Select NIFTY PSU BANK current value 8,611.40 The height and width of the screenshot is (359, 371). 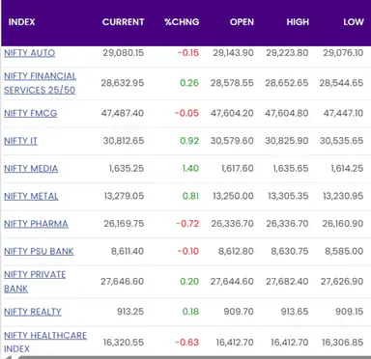[x=128, y=251]
